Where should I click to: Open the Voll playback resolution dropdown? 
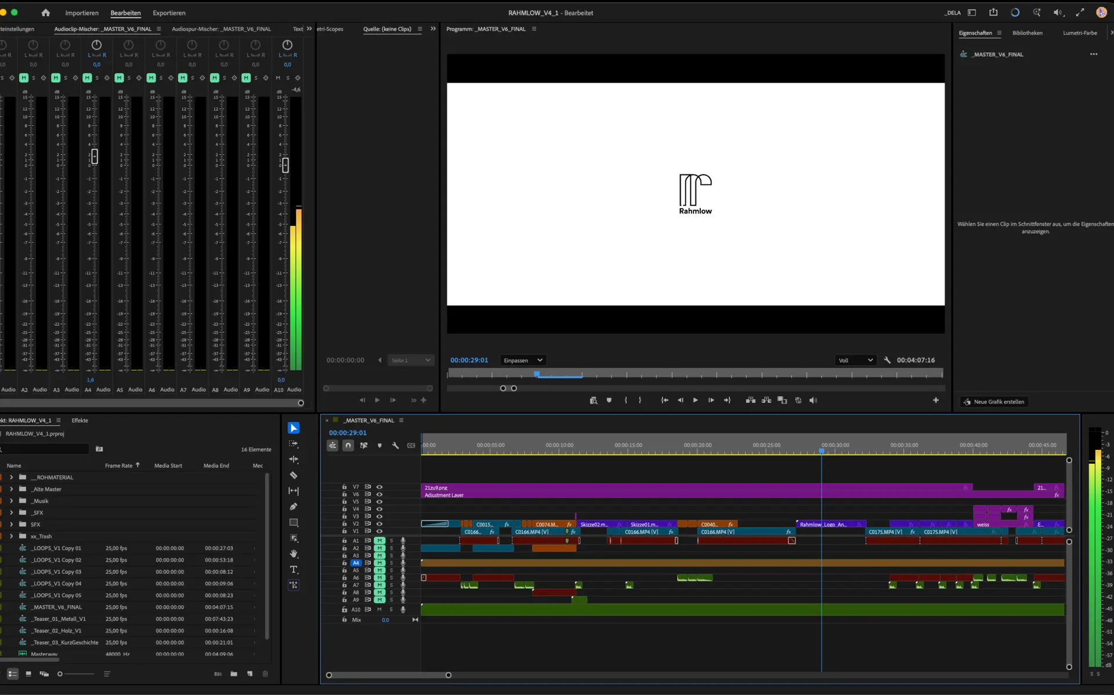tap(855, 361)
